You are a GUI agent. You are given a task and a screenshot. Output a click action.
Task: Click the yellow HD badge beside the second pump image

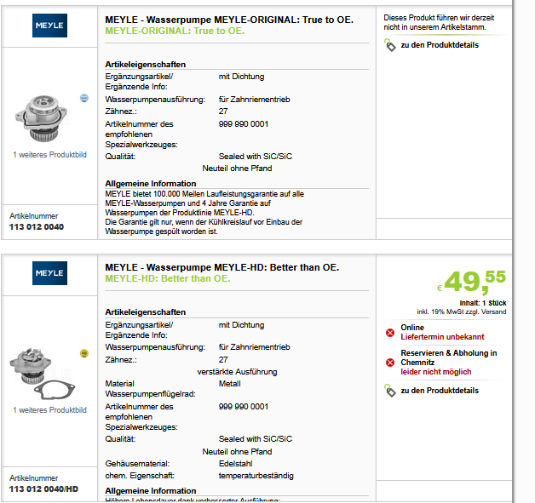84,353
